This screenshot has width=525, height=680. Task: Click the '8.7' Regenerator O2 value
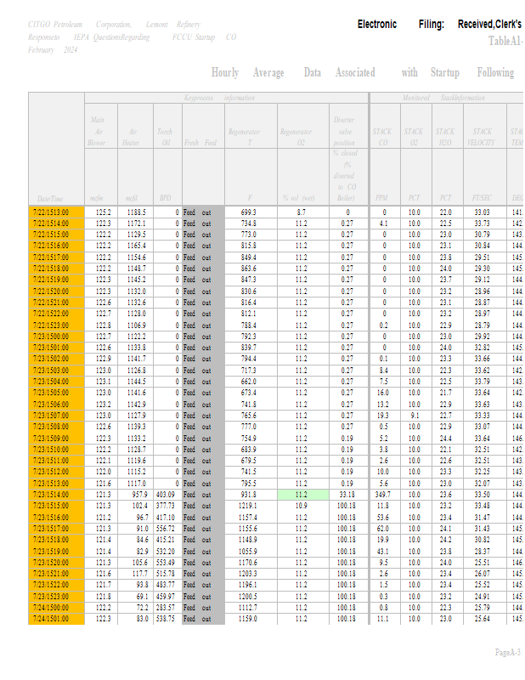click(302, 212)
